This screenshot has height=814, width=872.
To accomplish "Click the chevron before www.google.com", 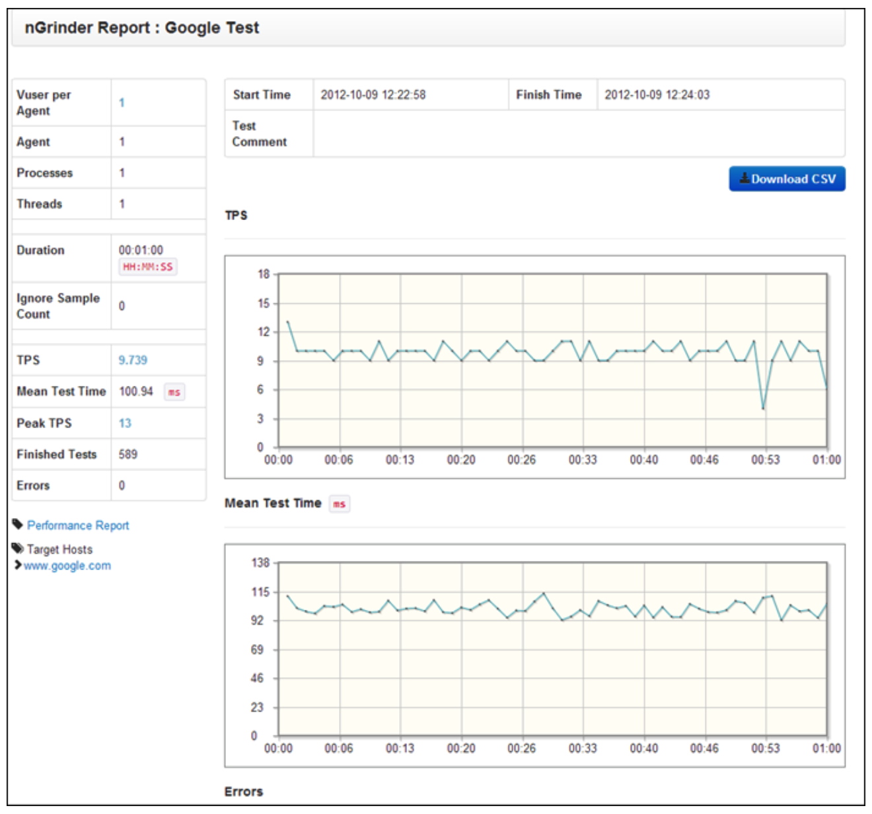I will click(x=18, y=565).
